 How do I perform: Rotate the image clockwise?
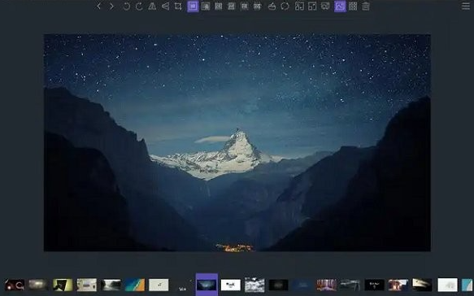coord(139,6)
